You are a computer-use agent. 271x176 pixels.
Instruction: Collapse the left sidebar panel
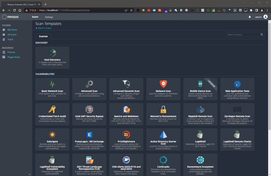pos(29,174)
